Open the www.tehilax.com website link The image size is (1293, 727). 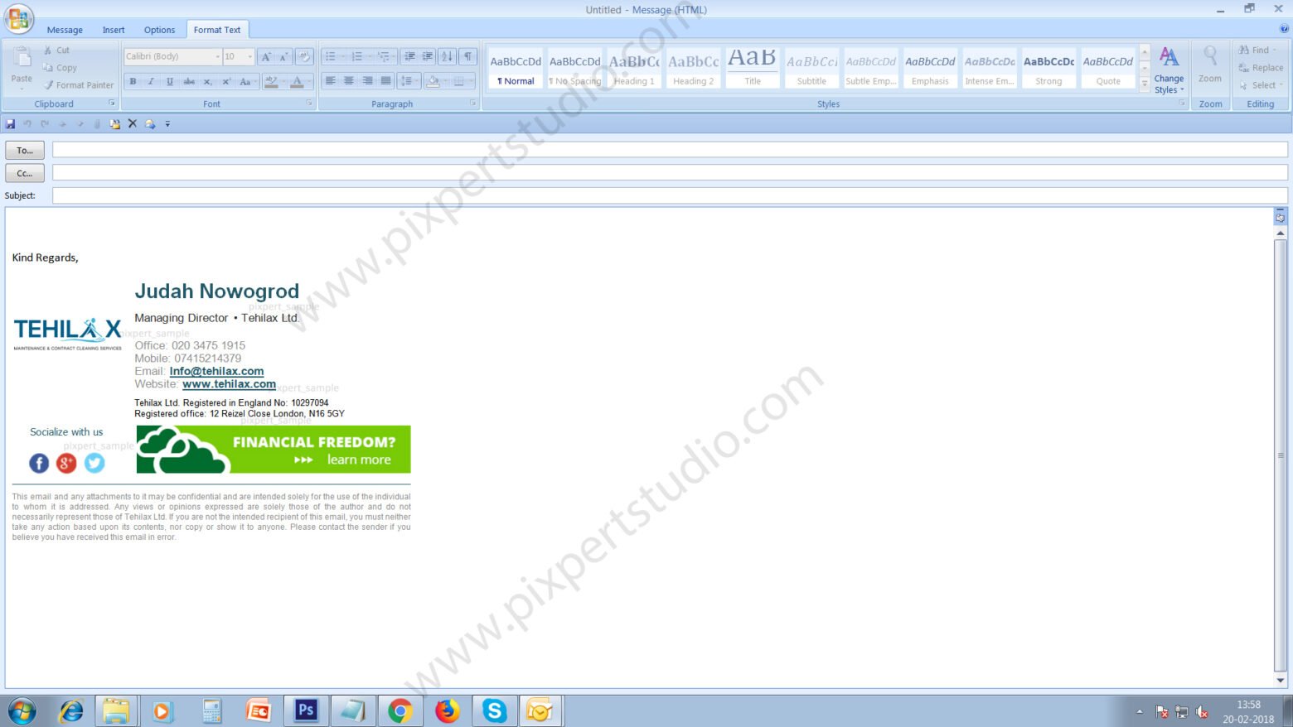tap(229, 384)
